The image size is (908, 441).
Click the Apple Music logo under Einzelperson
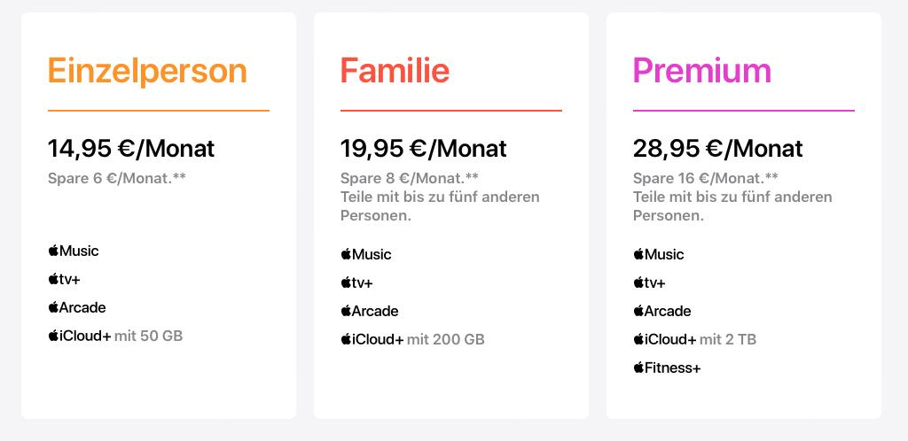pos(74,251)
